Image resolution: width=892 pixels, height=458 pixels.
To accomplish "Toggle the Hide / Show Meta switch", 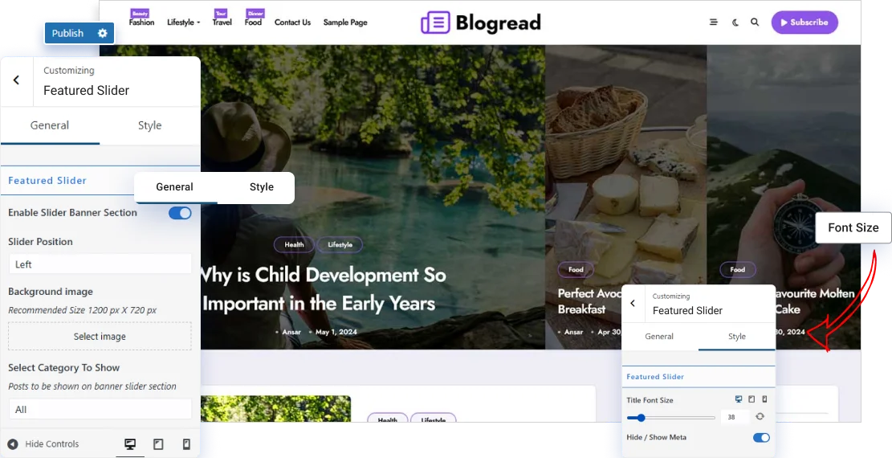I will (761, 437).
